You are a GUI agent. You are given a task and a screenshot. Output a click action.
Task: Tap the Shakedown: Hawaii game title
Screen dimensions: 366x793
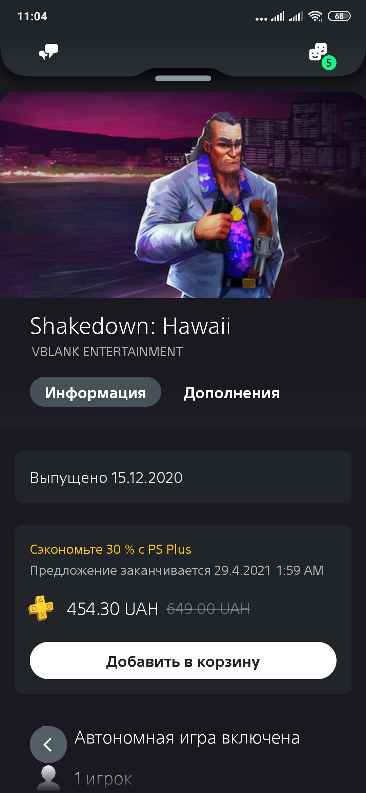point(130,326)
